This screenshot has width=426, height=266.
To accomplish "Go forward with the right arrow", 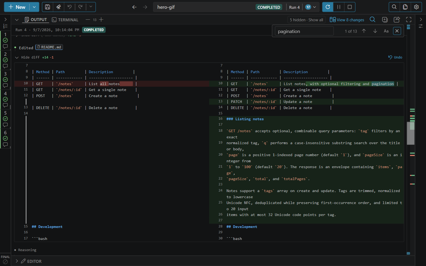I will [145, 7].
